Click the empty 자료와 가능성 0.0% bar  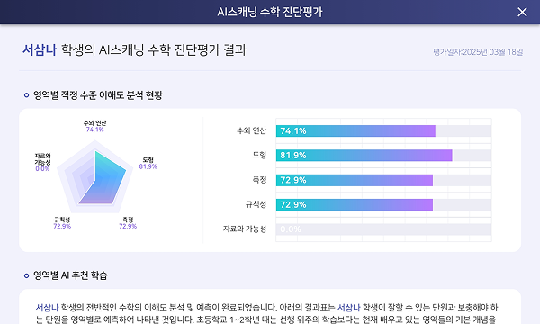(383, 229)
